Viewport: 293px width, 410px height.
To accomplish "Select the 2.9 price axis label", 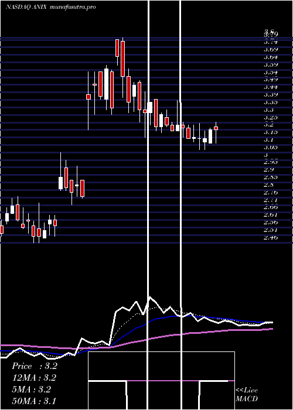I will click(268, 169).
